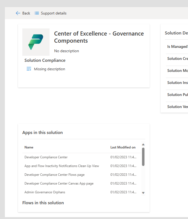Click the Power Platform solution logo

(x=36, y=42)
